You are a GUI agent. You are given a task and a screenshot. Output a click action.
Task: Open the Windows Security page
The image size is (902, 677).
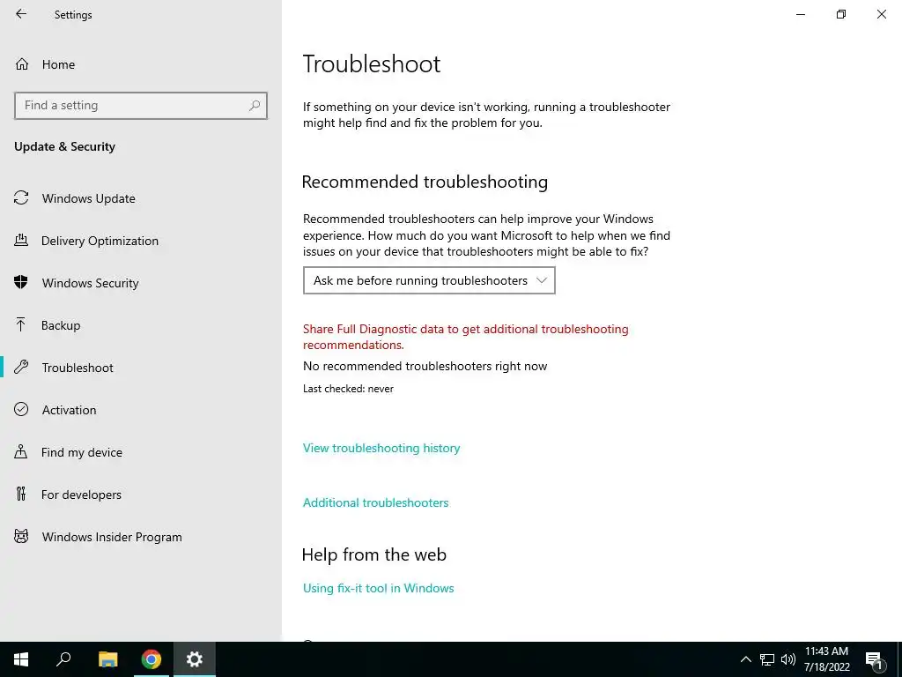pos(91,283)
